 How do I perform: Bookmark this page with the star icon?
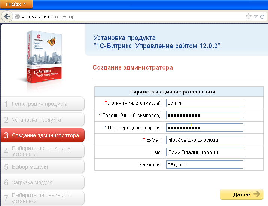click(x=248, y=16)
